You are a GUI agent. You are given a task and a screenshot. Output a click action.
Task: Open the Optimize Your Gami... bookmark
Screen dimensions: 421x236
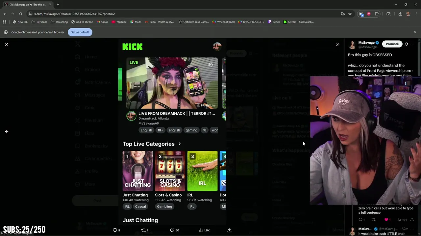tap(194, 22)
